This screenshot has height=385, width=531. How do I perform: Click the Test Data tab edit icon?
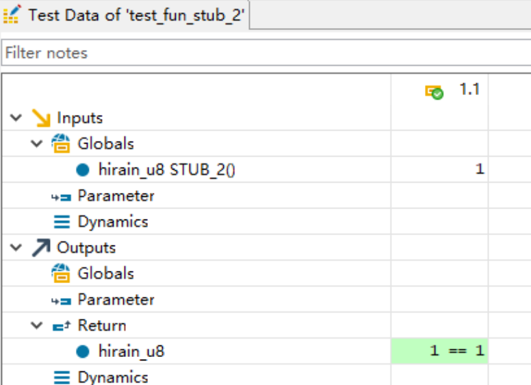[x=12, y=15]
